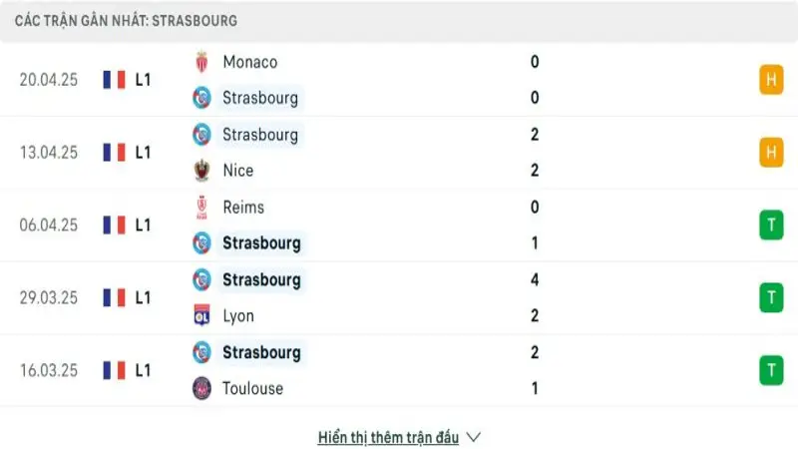Open the 'Hiển thị thêm trận đấu' link
798x449 pixels.
coord(388,437)
